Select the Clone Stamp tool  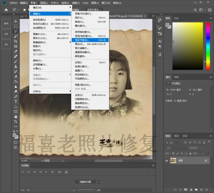coord(15,66)
